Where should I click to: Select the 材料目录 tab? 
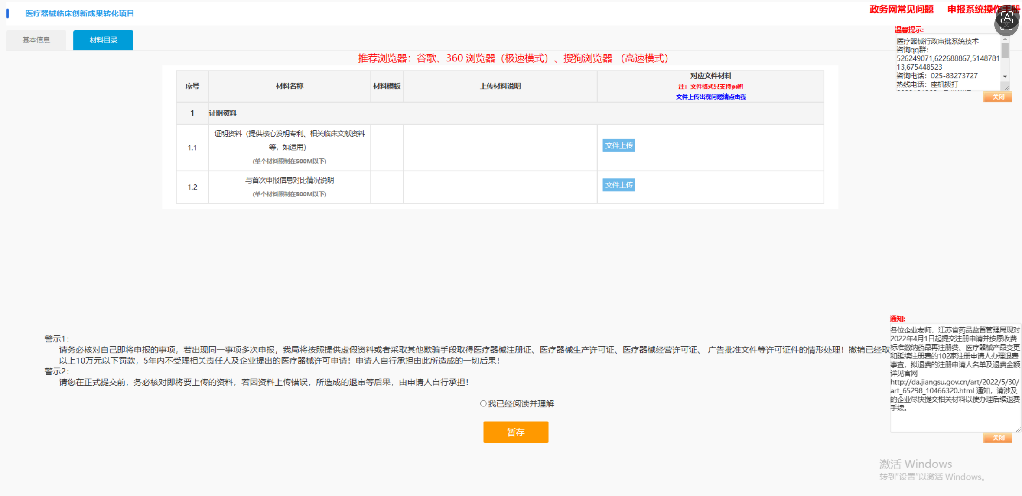tap(103, 40)
